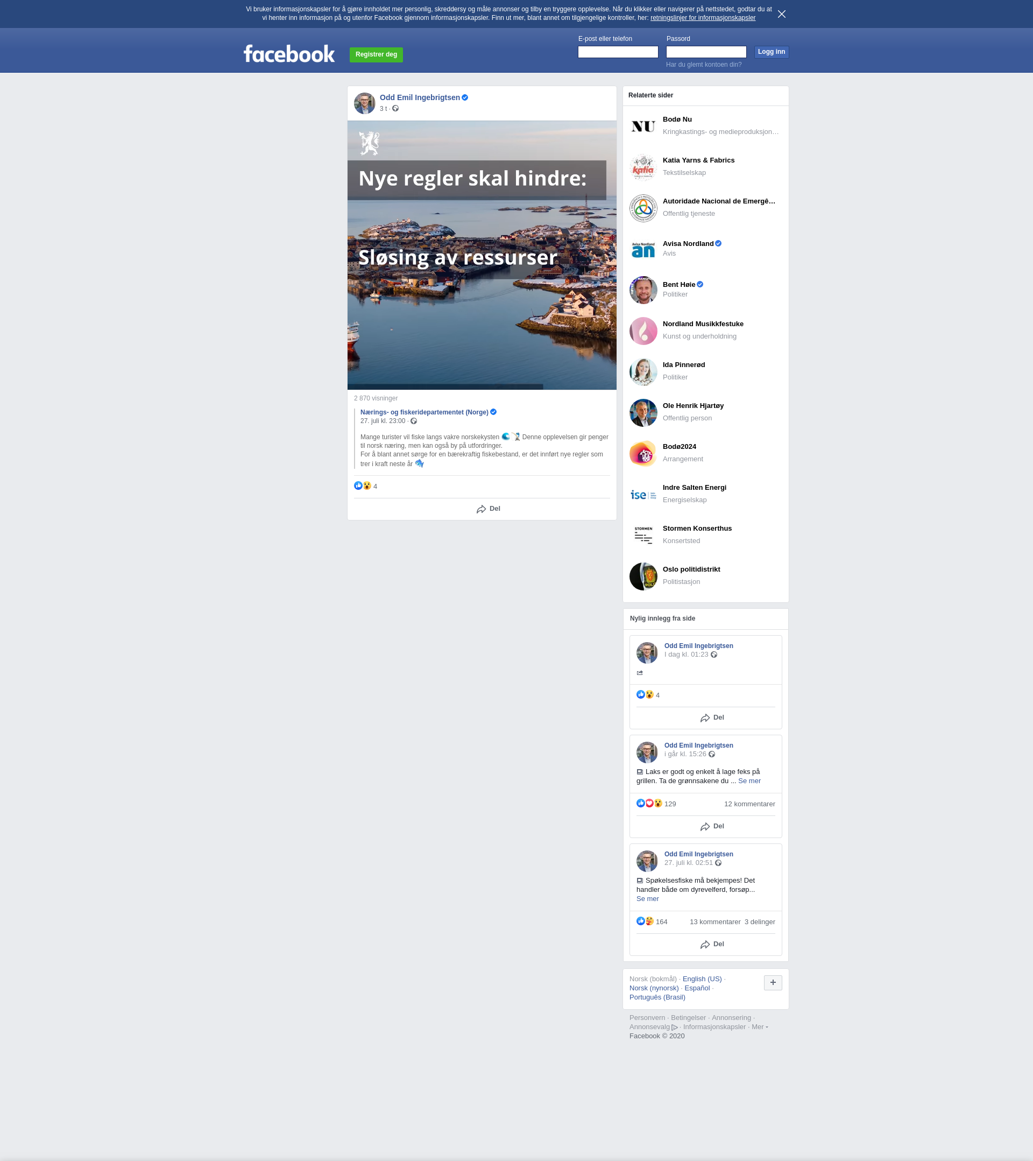Open the Avisa Nordland logo
Viewport: 1033px width, 1161px height.
(643, 249)
